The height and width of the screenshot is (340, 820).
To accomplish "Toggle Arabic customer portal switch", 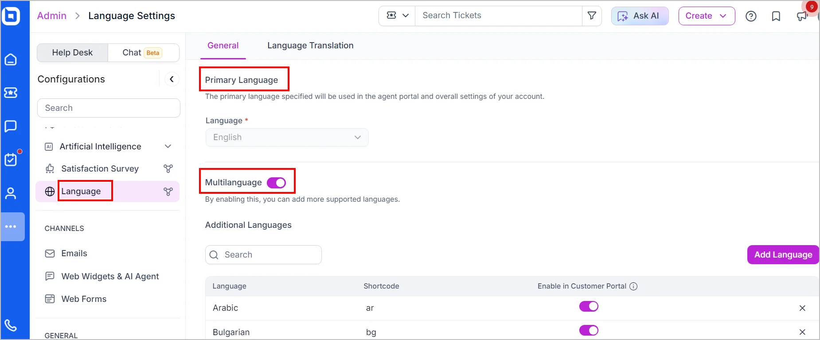I will click(x=589, y=307).
